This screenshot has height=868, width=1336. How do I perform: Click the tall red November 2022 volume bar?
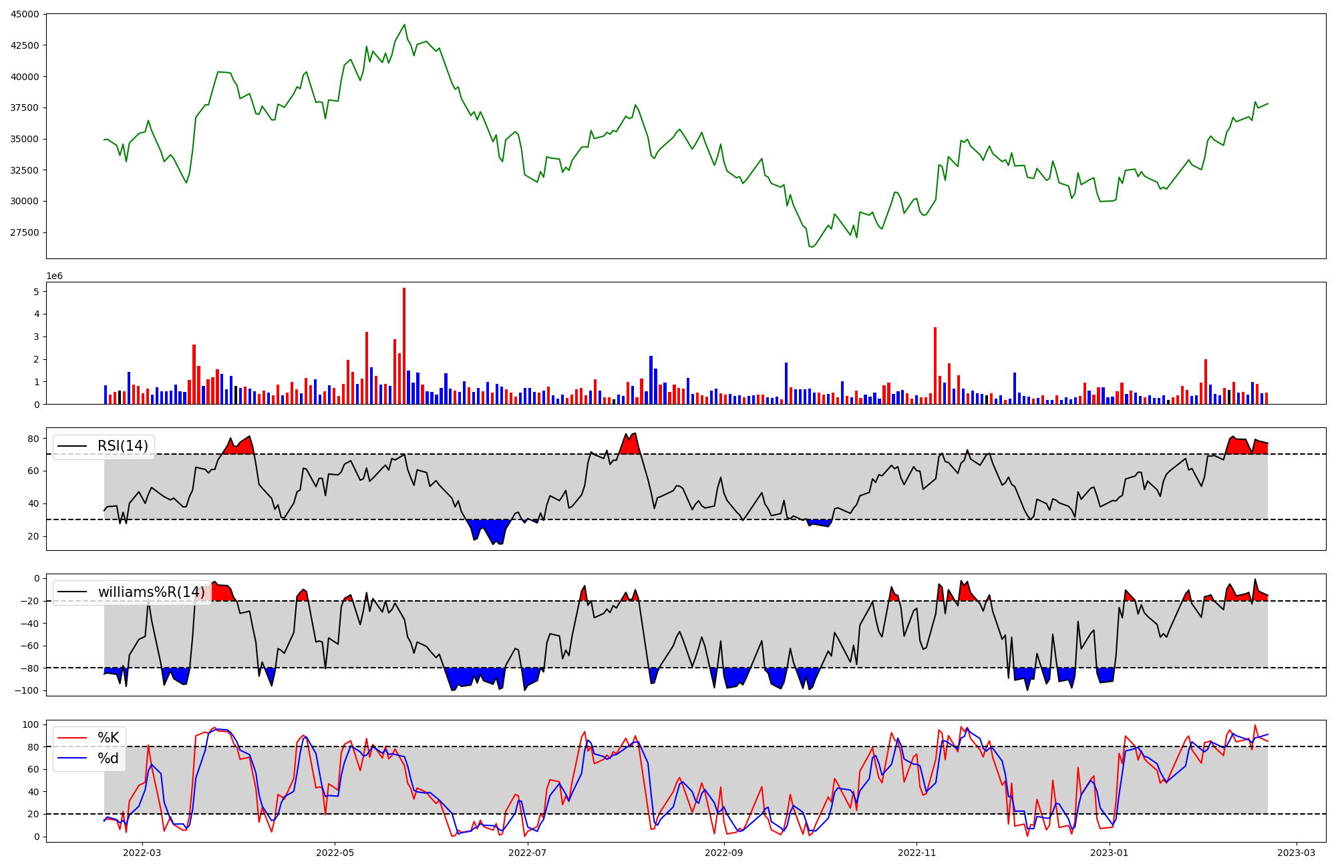tap(935, 365)
